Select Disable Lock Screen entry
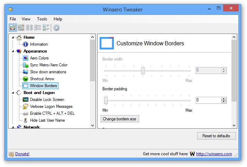This screenshot has height=167, width=247. [47, 100]
